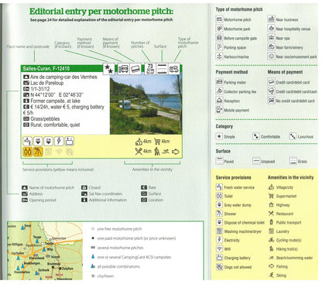Click the Highway amenity icon

tap(271, 205)
